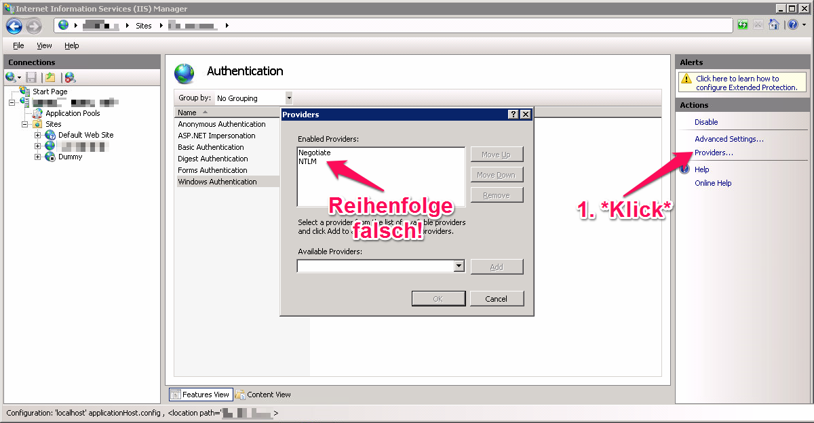Click the Add button beside Available Providers
The image size is (814, 423).
coord(497,267)
